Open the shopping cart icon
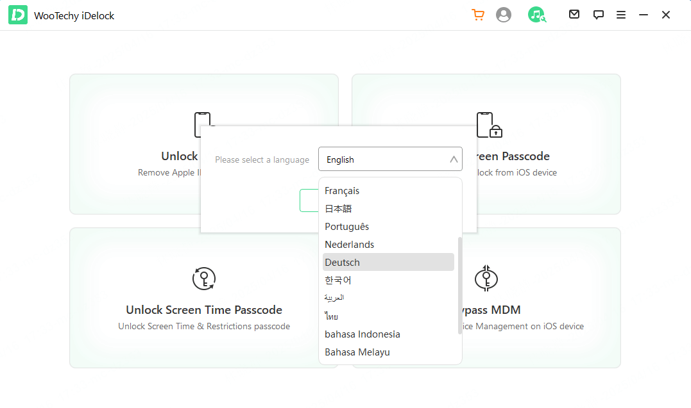The height and width of the screenshot is (408, 691). (x=477, y=15)
